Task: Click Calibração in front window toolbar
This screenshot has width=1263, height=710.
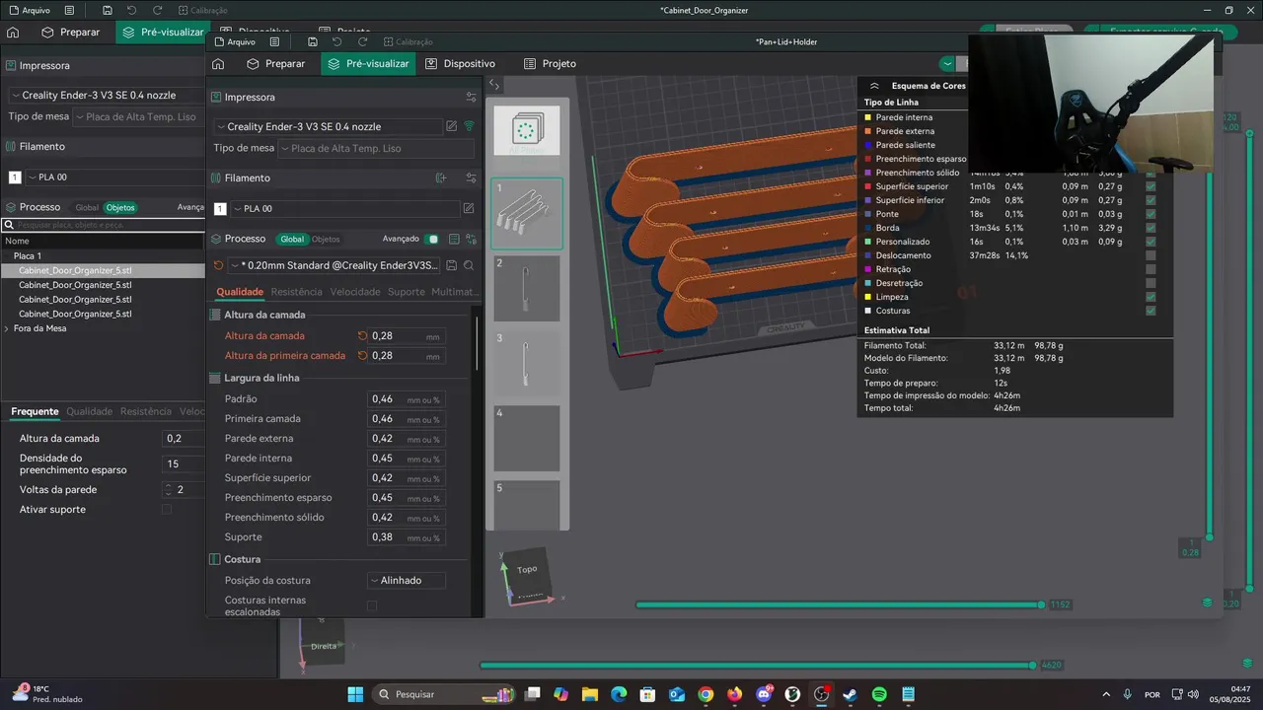Action: (408, 41)
